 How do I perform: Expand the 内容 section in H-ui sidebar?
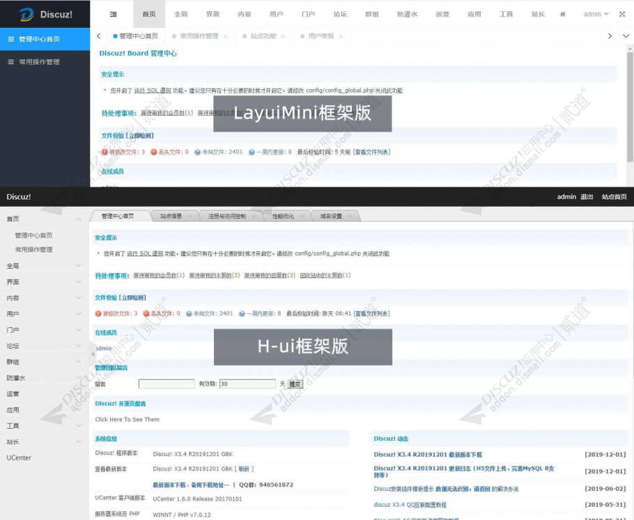coord(79,298)
